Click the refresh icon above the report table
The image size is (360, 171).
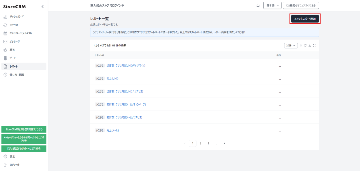(x=305, y=45)
